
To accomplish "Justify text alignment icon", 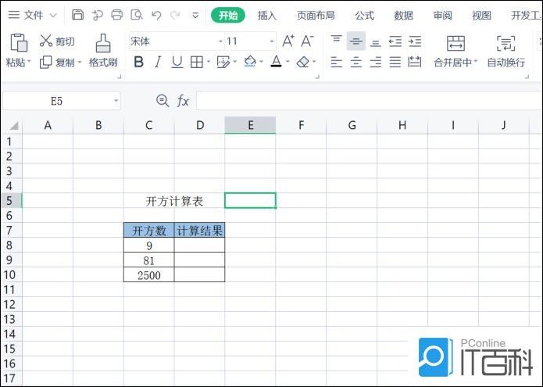I will (395, 63).
